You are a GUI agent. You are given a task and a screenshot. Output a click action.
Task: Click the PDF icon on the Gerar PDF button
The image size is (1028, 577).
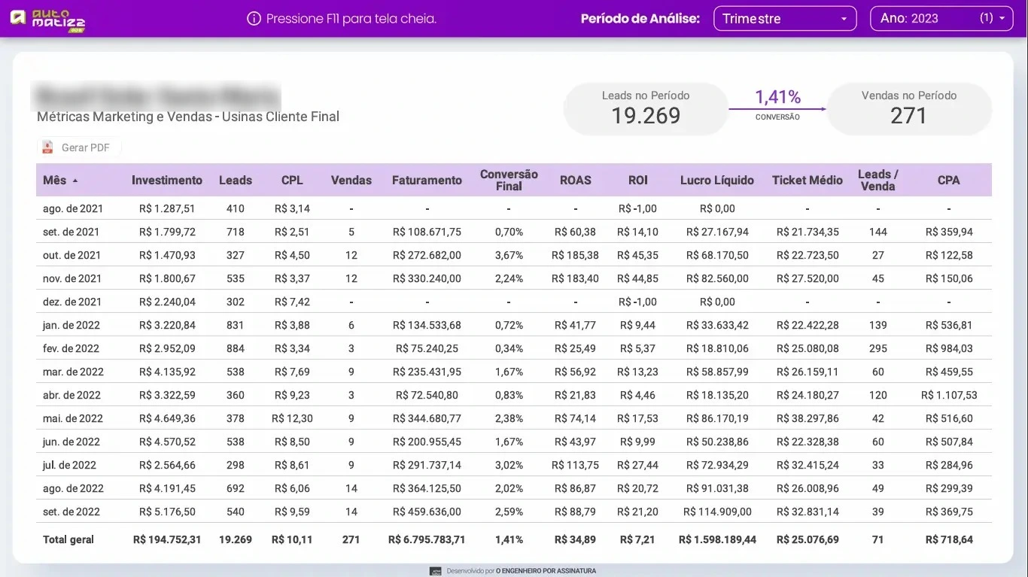(x=47, y=147)
